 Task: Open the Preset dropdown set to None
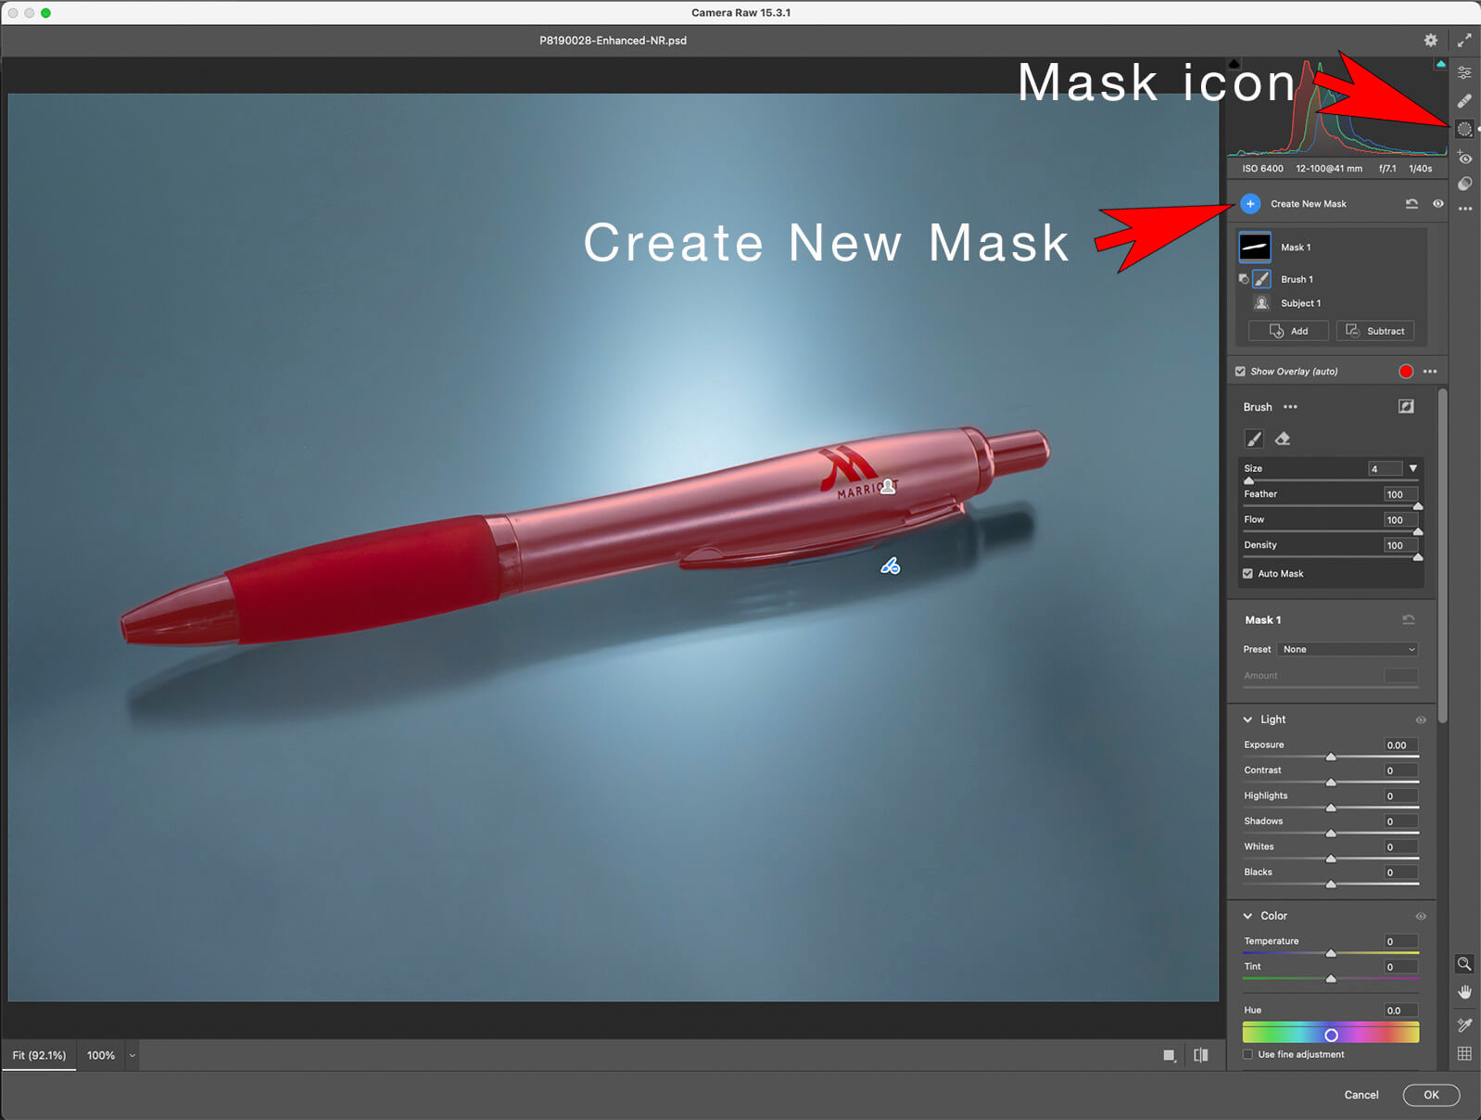click(x=1348, y=649)
